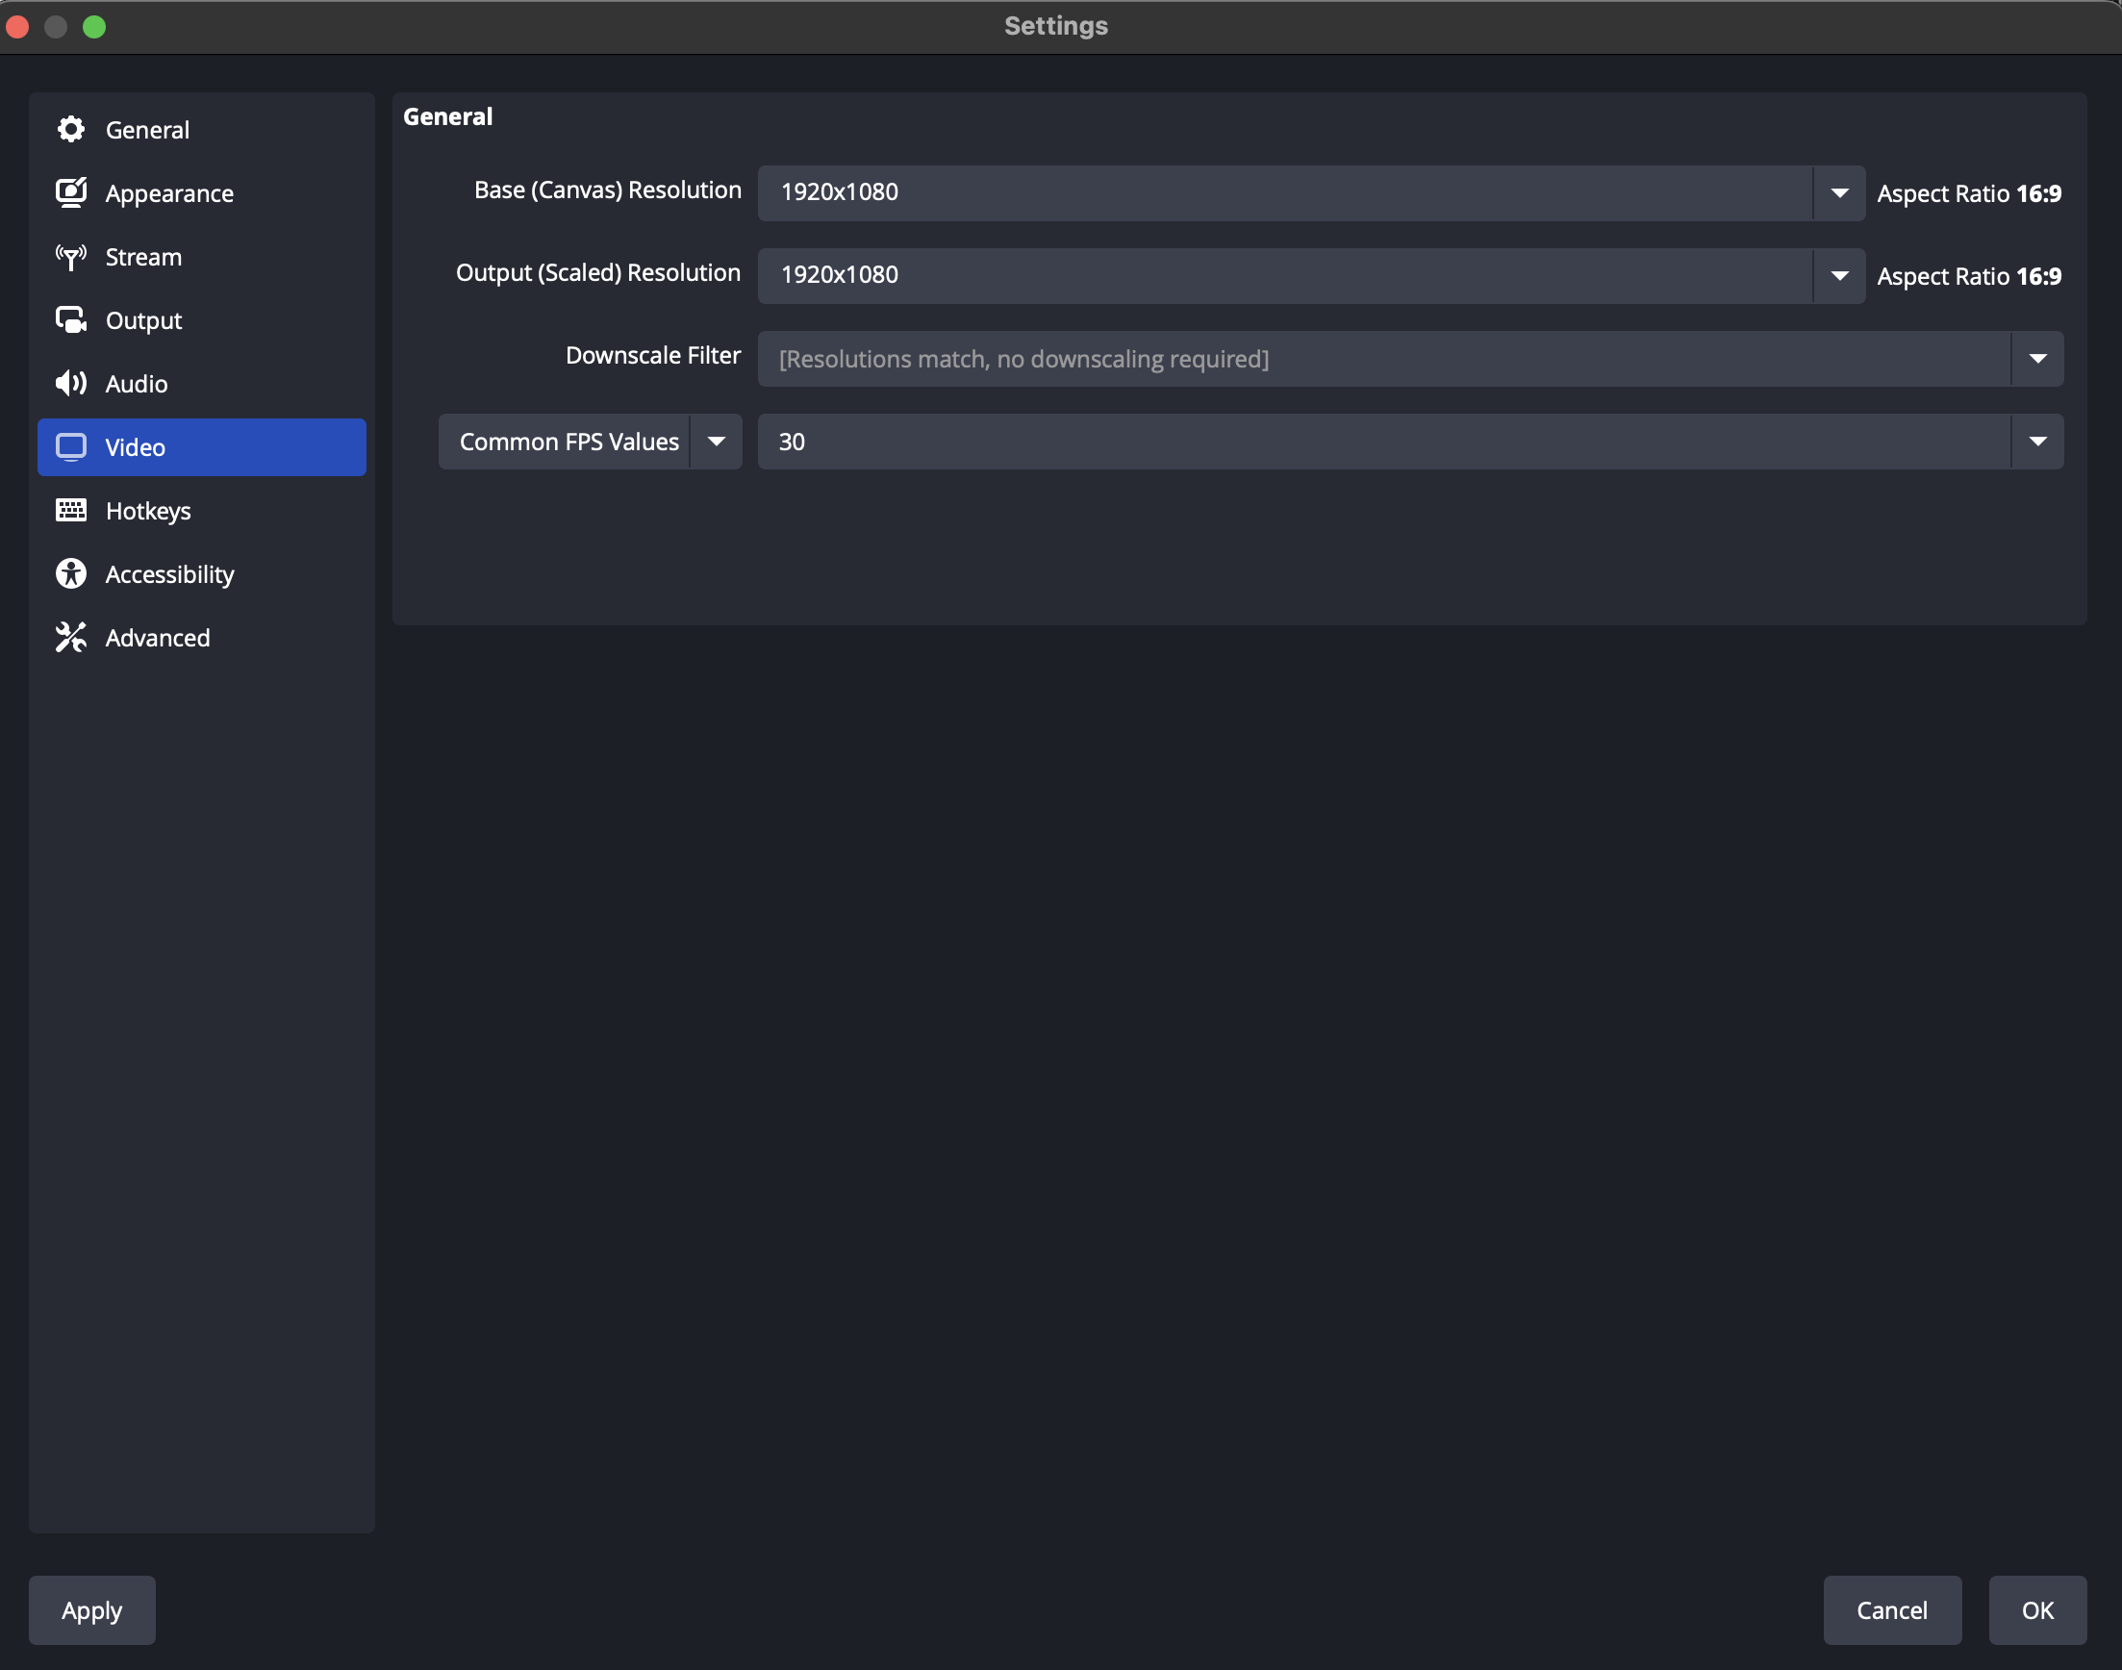Click the Output icon in sidebar

coord(70,319)
